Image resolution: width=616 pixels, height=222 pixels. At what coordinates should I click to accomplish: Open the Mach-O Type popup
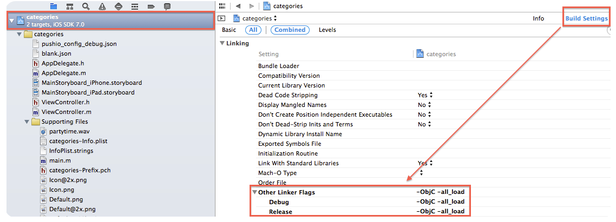421,173
